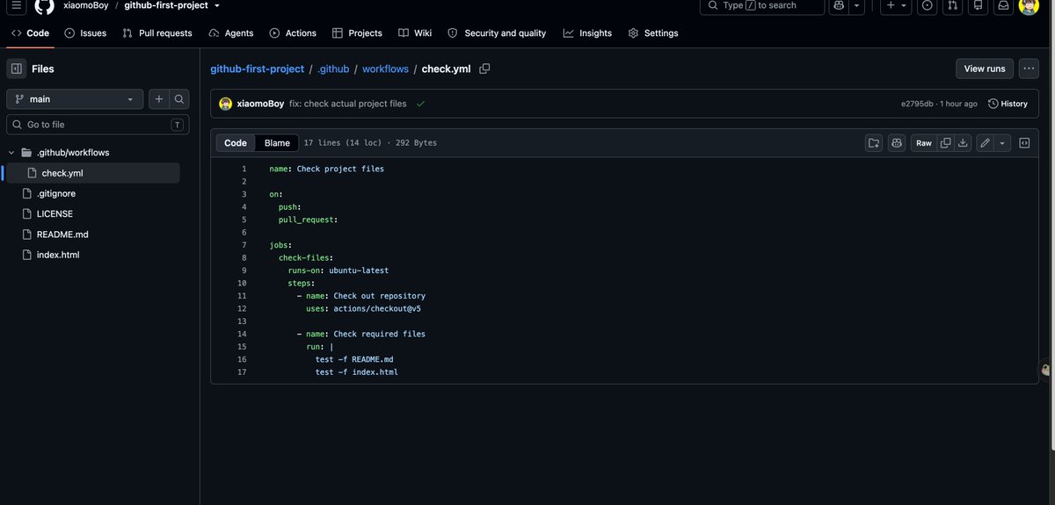This screenshot has width=1055, height=505.
Task: Switch to Blame view toggle
Action: [277, 143]
